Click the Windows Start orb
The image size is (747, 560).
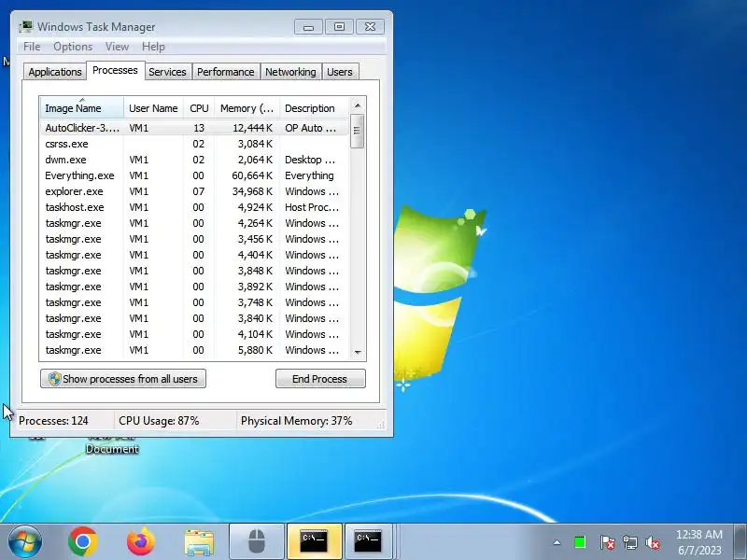pyautogui.click(x=25, y=541)
